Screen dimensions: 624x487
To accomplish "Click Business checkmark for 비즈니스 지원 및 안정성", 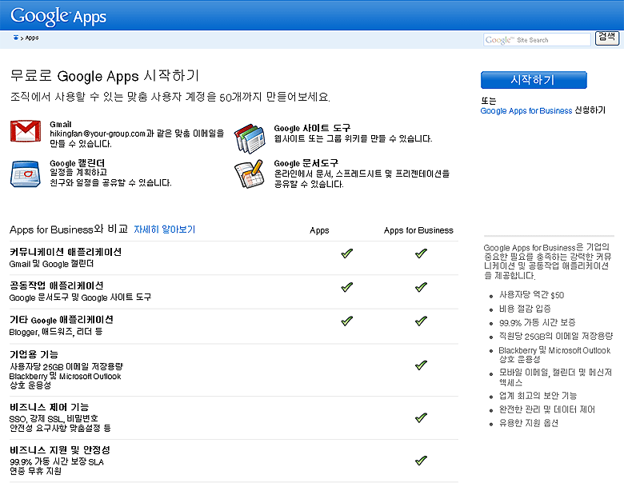I will tap(421, 461).
